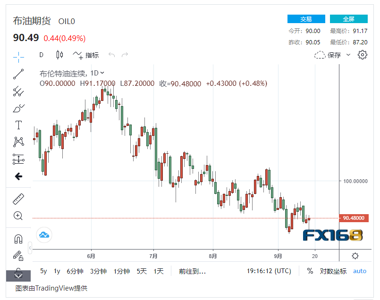Screen dimensions: 380x300
Task: Activate the zoom in tool
Action: click(x=18, y=216)
